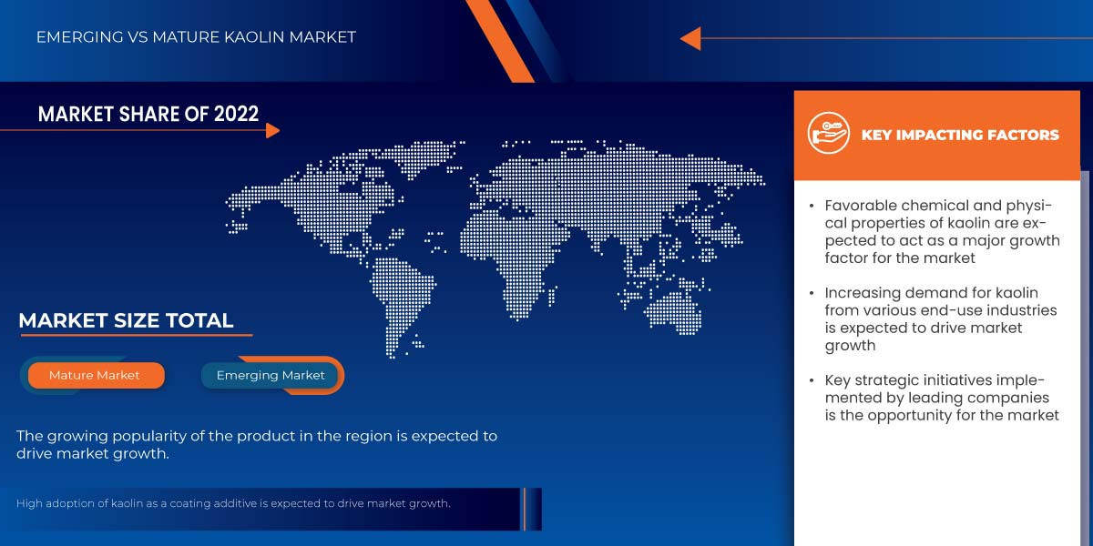Click the KEY IMPACTING FACTORS heading
The height and width of the screenshot is (546, 1093).
(960, 135)
